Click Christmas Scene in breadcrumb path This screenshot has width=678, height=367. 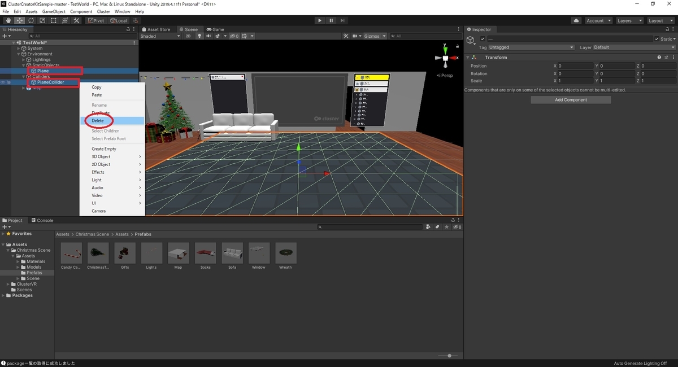tap(92, 234)
